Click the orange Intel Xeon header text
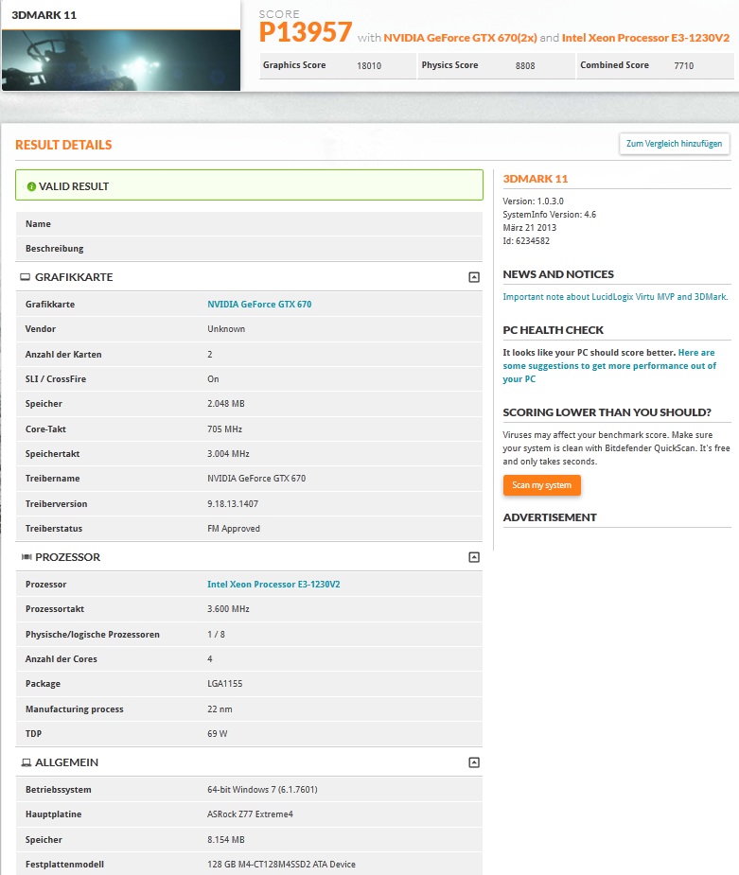Viewport: 739px width, 875px height. coord(645,38)
